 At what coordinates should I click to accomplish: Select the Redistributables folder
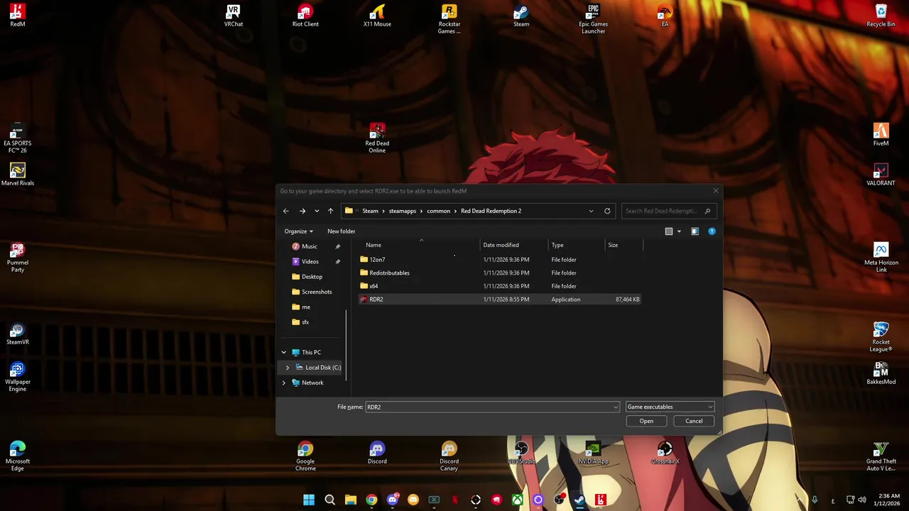pyautogui.click(x=499, y=273)
